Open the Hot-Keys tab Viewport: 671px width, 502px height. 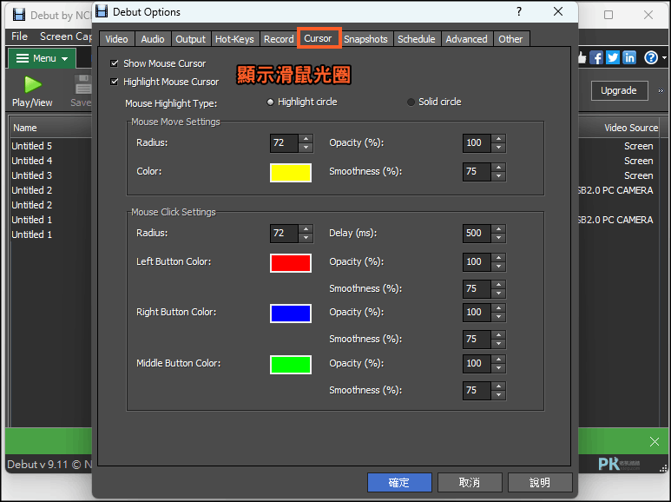234,39
